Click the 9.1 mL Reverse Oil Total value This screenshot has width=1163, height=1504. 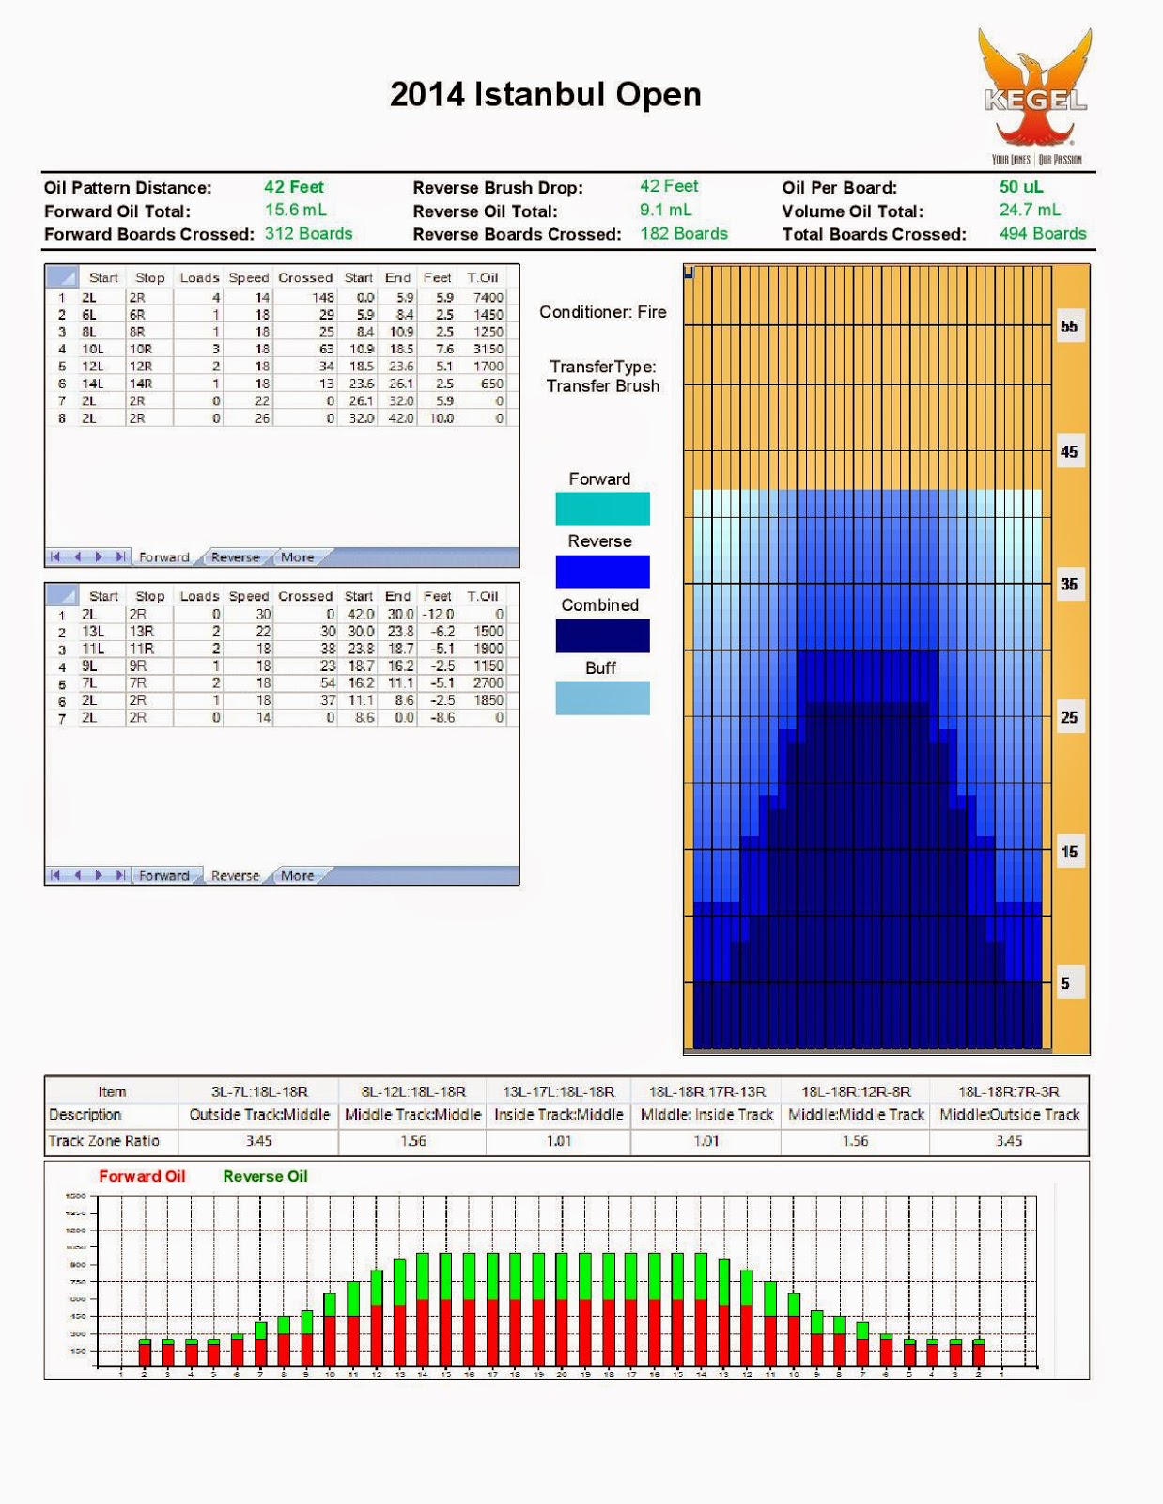coord(665,211)
